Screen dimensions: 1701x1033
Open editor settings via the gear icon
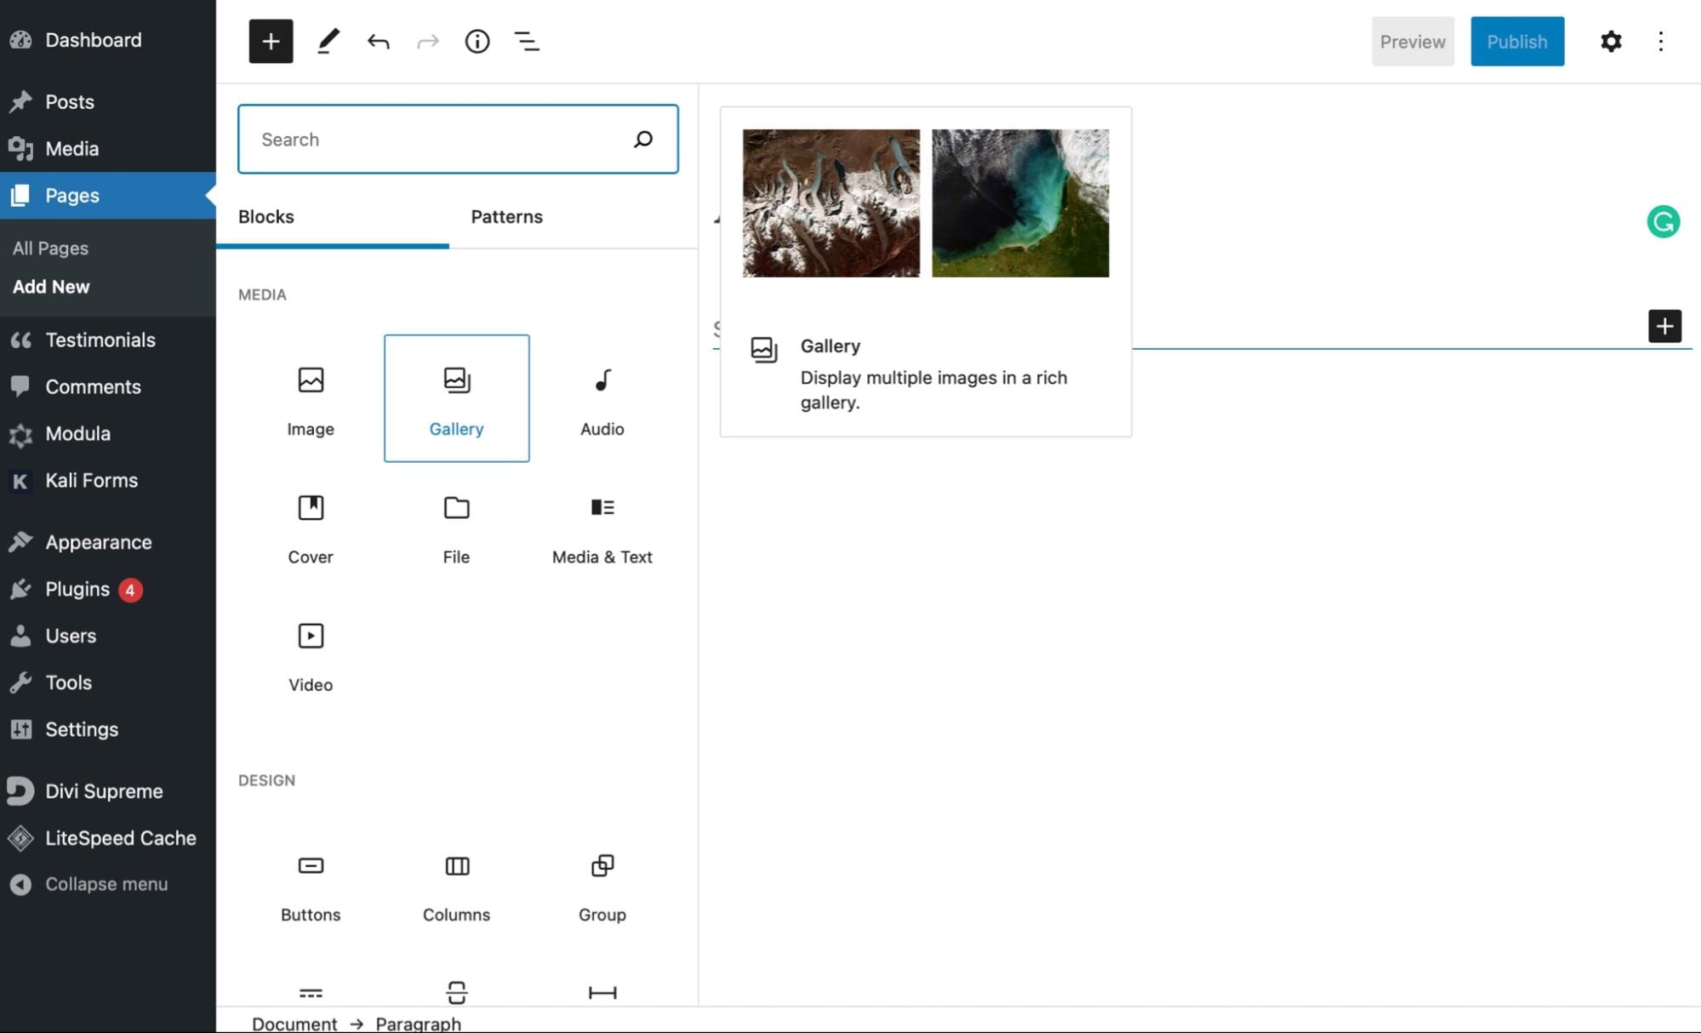coord(1611,41)
